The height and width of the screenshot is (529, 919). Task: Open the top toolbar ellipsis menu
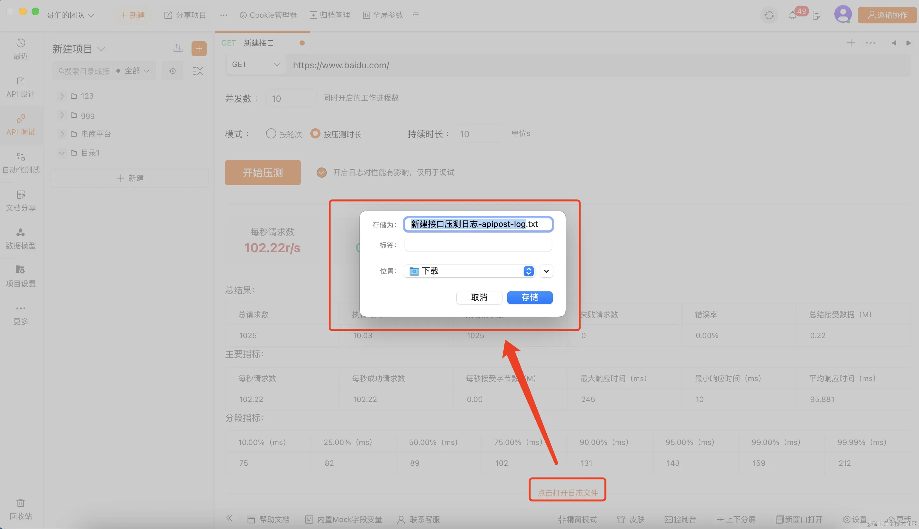tap(224, 15)
